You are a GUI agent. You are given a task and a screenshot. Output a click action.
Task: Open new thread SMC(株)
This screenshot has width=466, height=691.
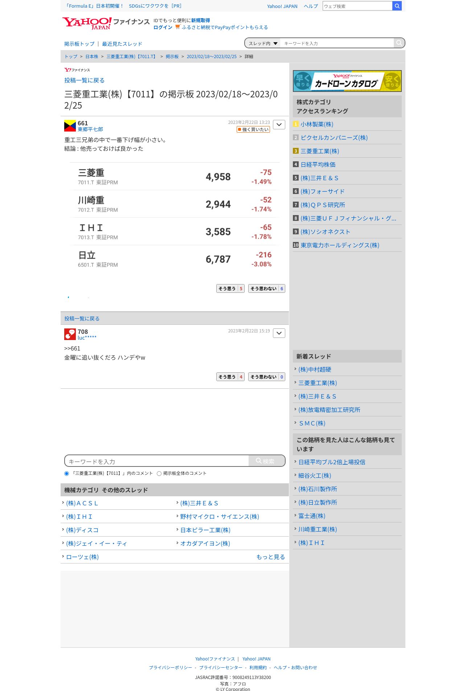point(312,423)
